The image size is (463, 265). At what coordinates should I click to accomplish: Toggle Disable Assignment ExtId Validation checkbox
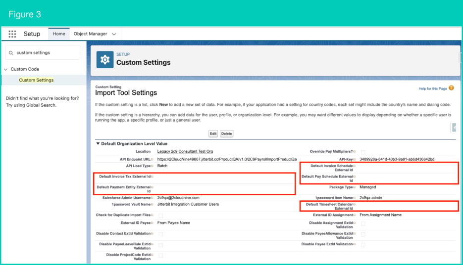363,224
